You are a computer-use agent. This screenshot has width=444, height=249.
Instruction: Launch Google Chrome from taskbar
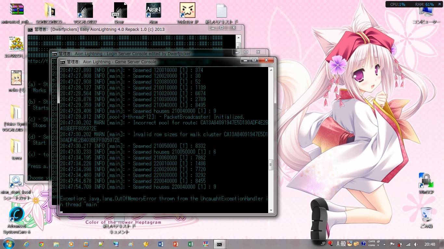41,244
